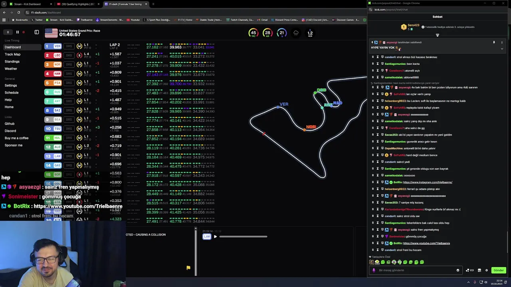Select the LEC driver tag in position 2

coord(53,55)
